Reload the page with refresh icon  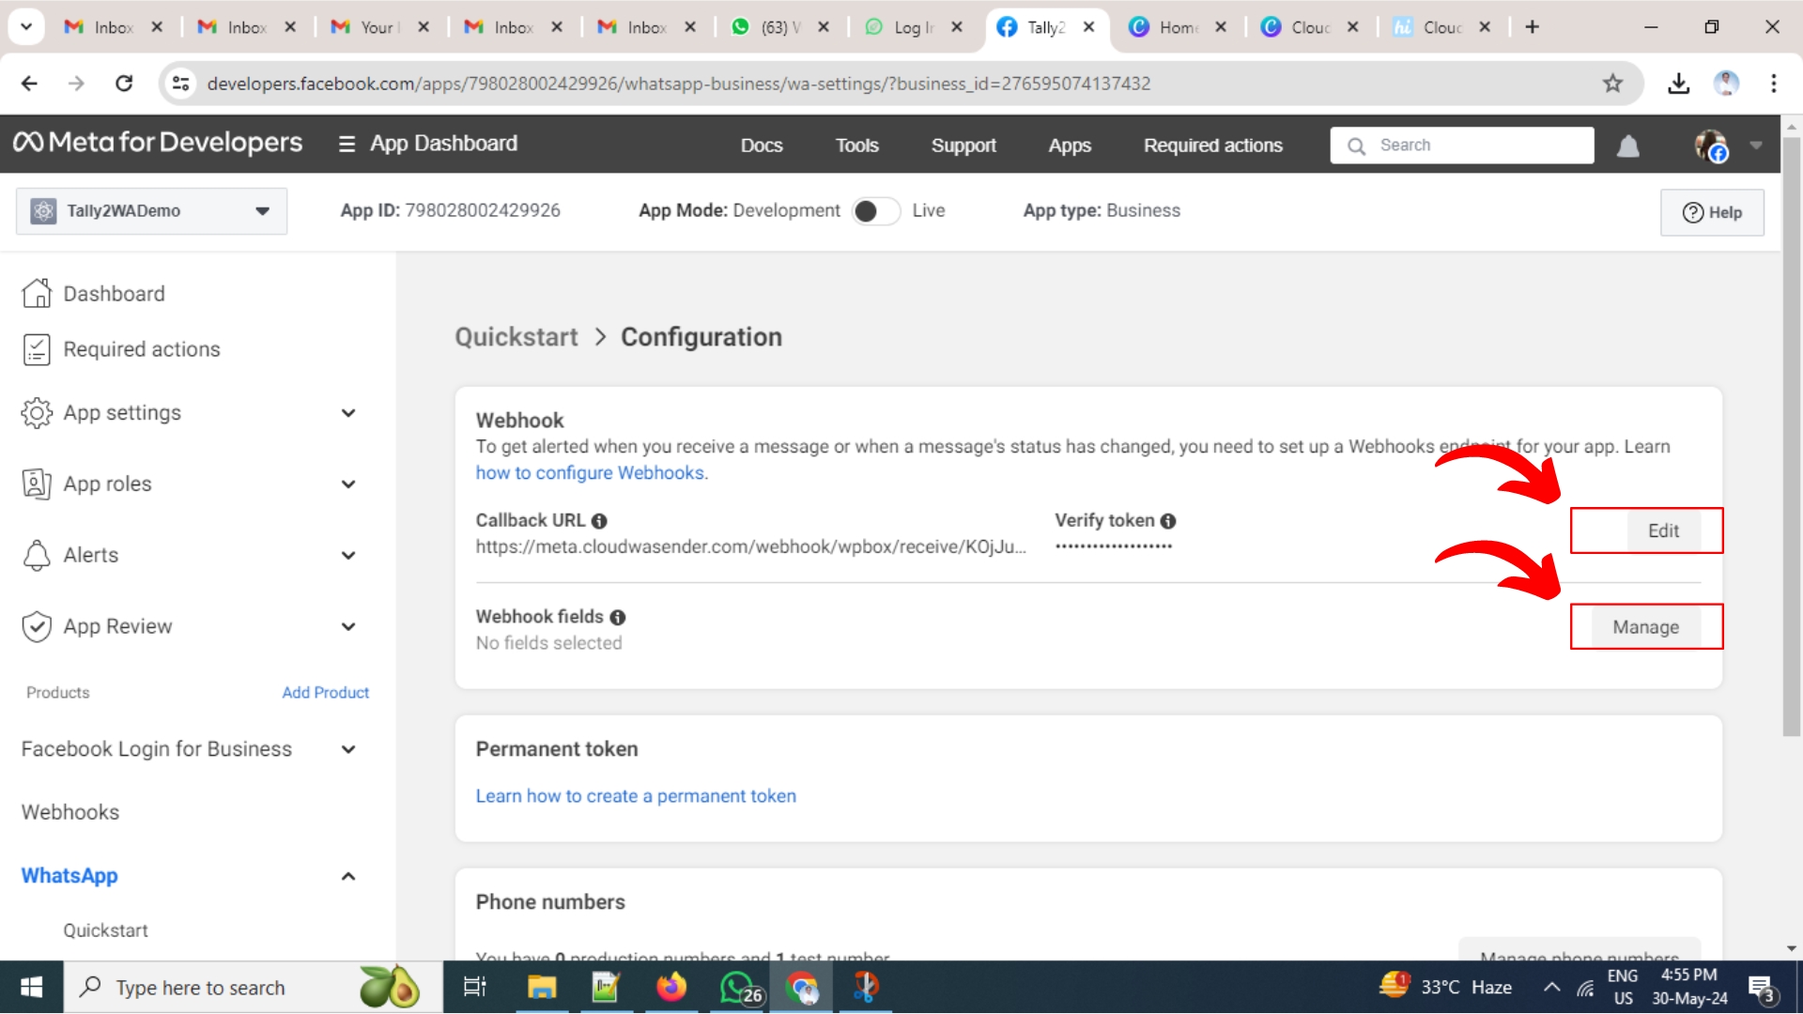[x=124, y=84]
